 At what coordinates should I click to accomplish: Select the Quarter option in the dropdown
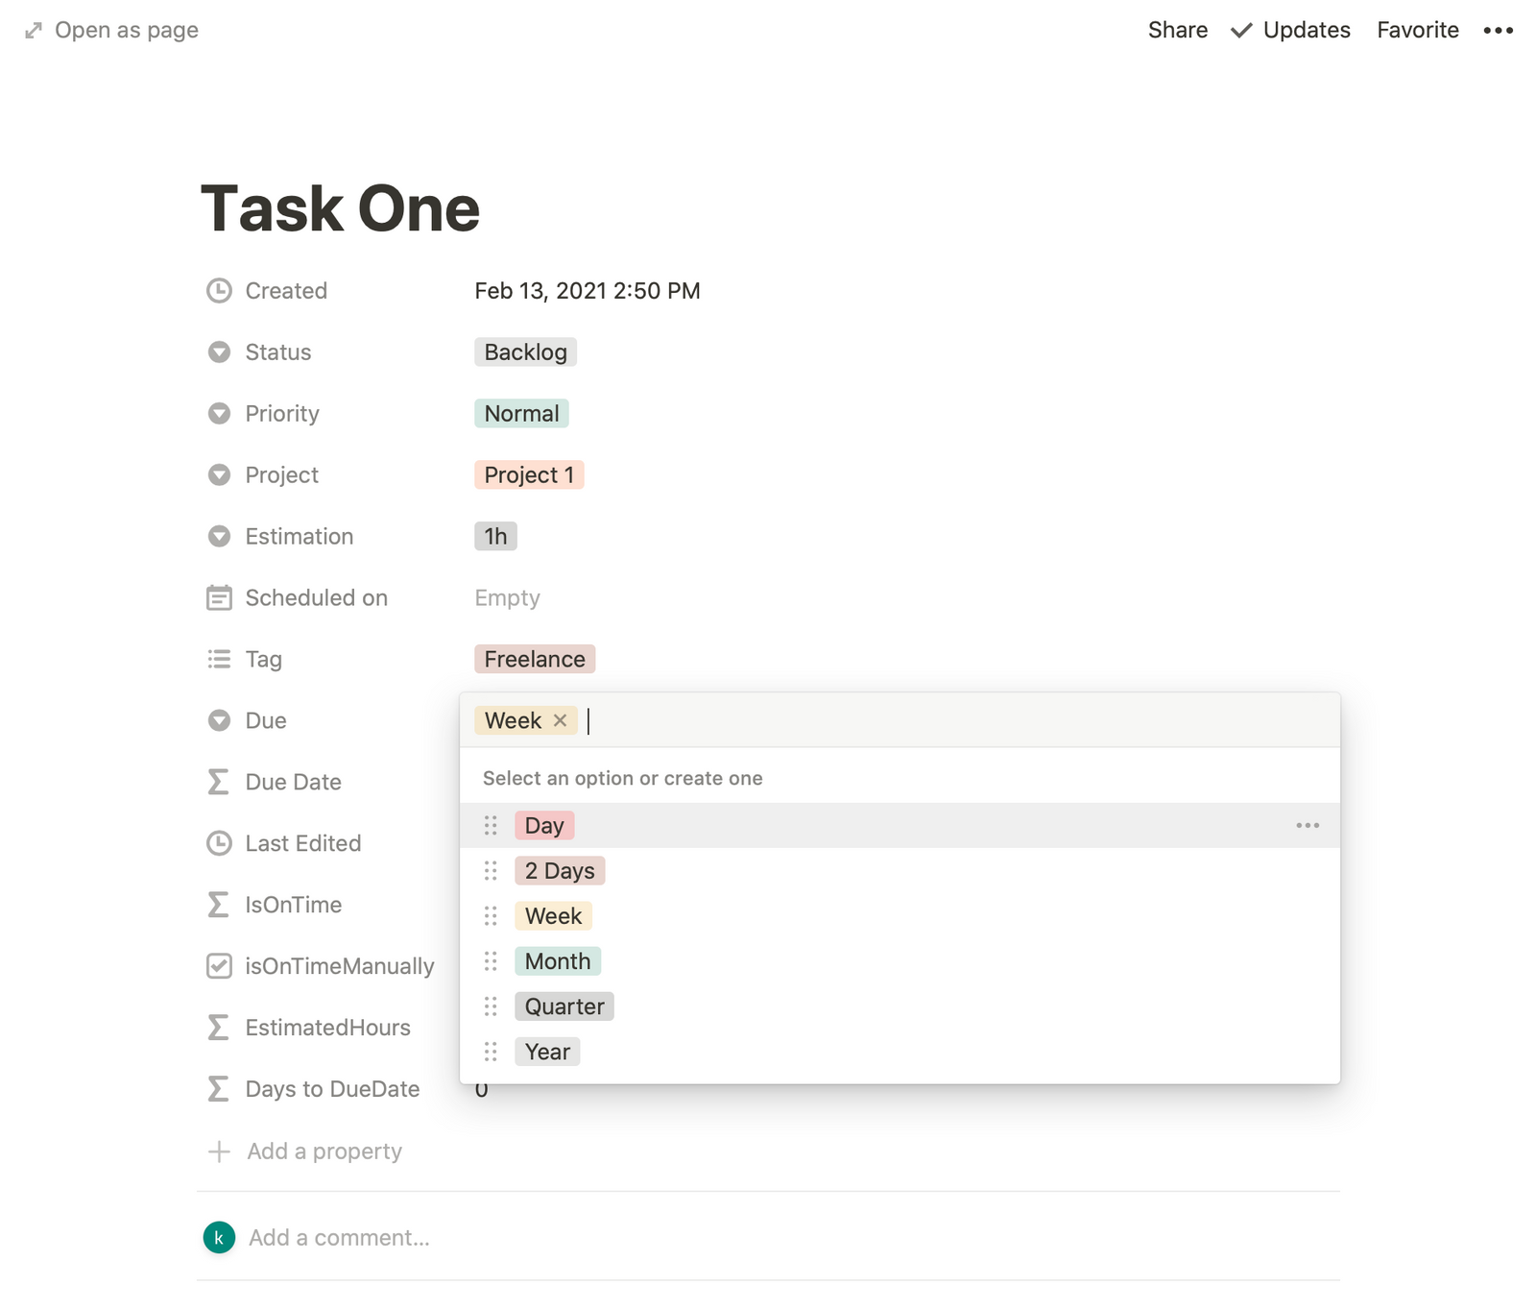coord(564,1006)
